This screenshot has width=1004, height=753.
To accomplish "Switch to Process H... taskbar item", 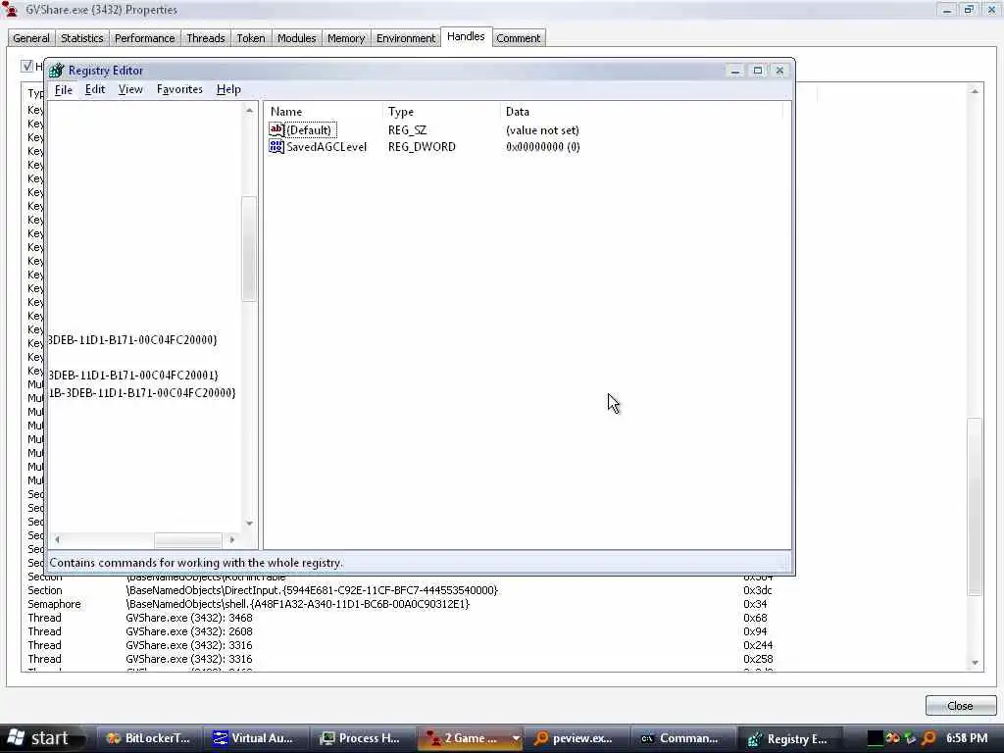I will tap(361, 738).
